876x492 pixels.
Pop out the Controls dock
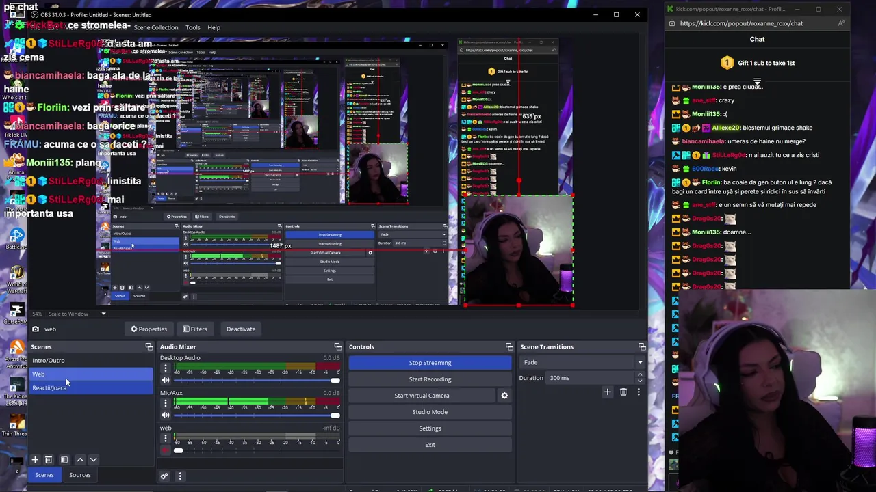tap(508, 347)
